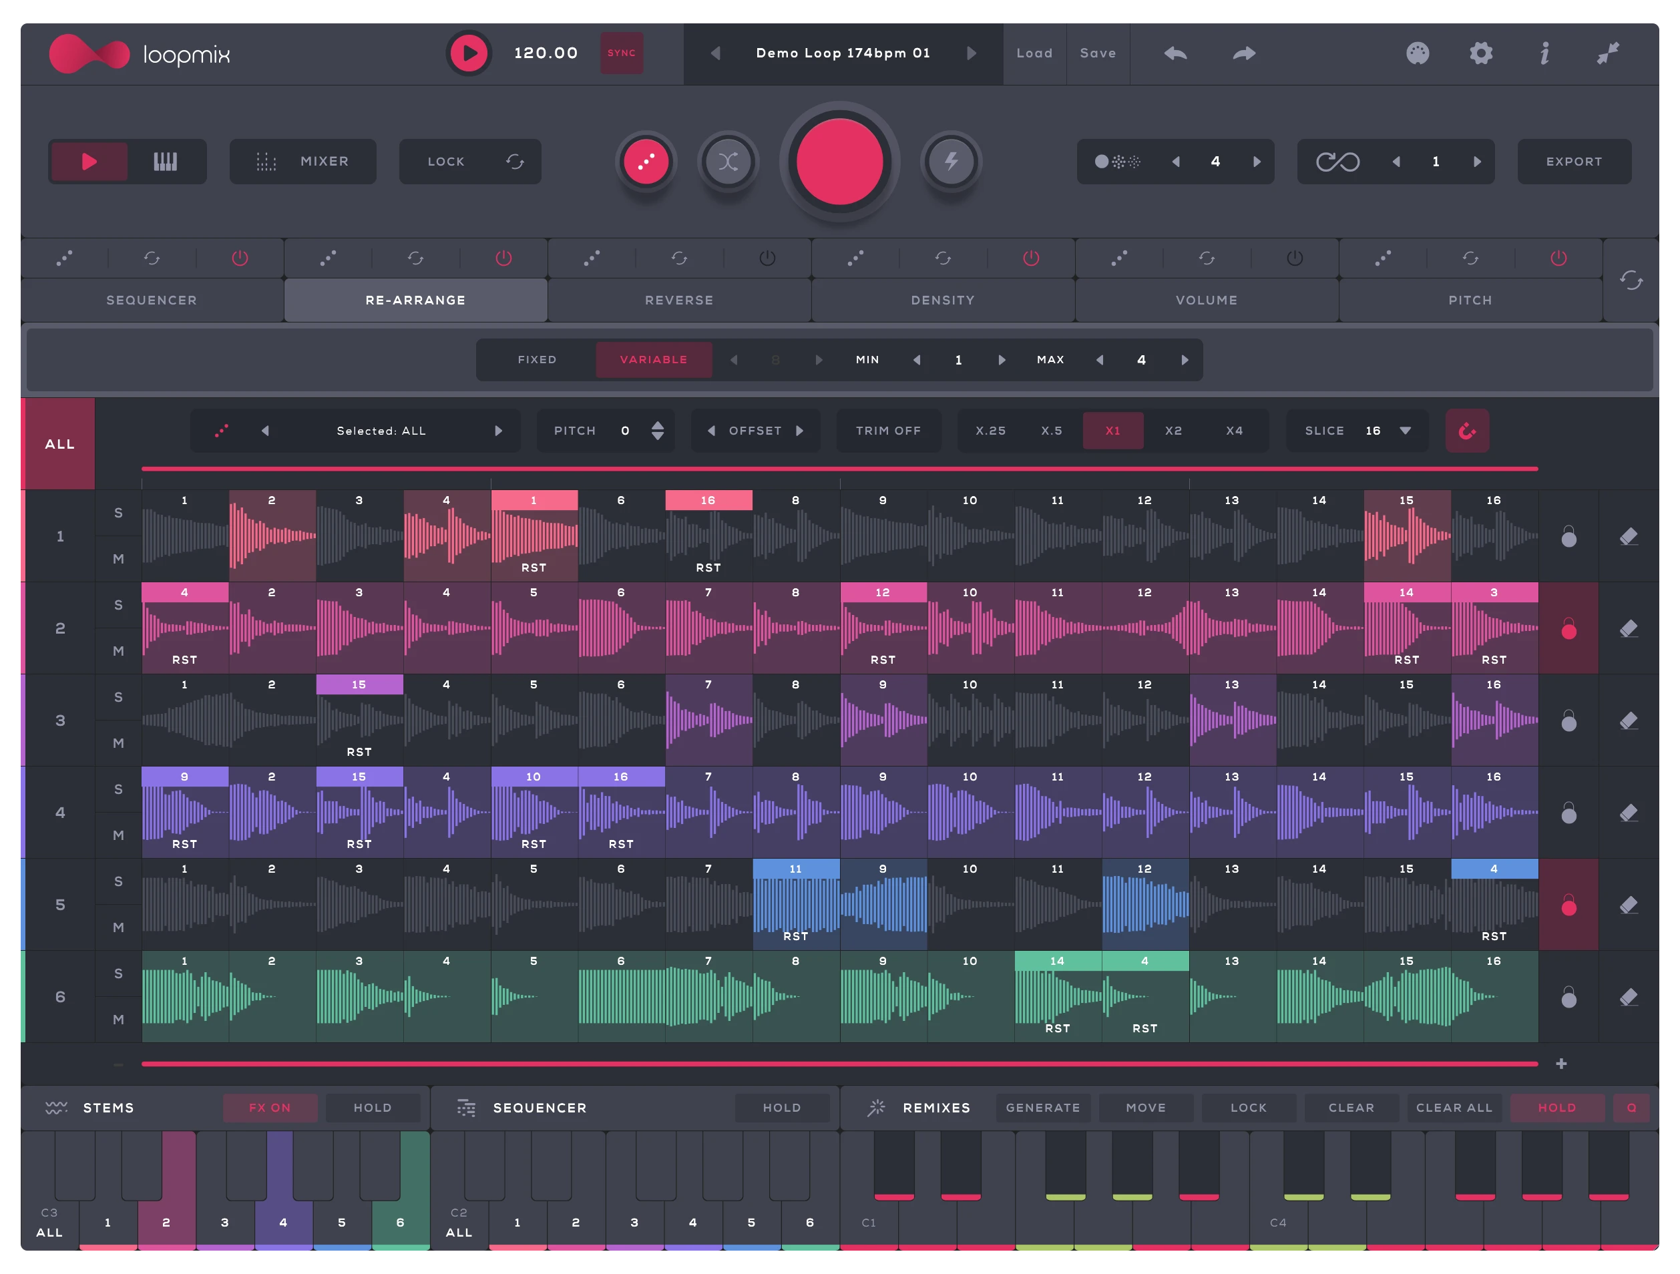Toggle the lock on track 1
Image resolution: width=1680 pixels, height=1274 pixels.
point(1568,536)
